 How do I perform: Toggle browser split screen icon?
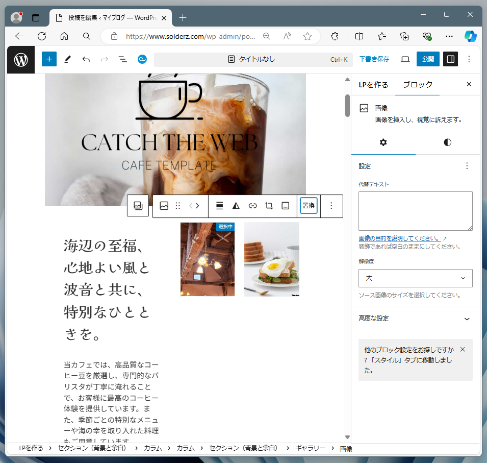(359, 36)
